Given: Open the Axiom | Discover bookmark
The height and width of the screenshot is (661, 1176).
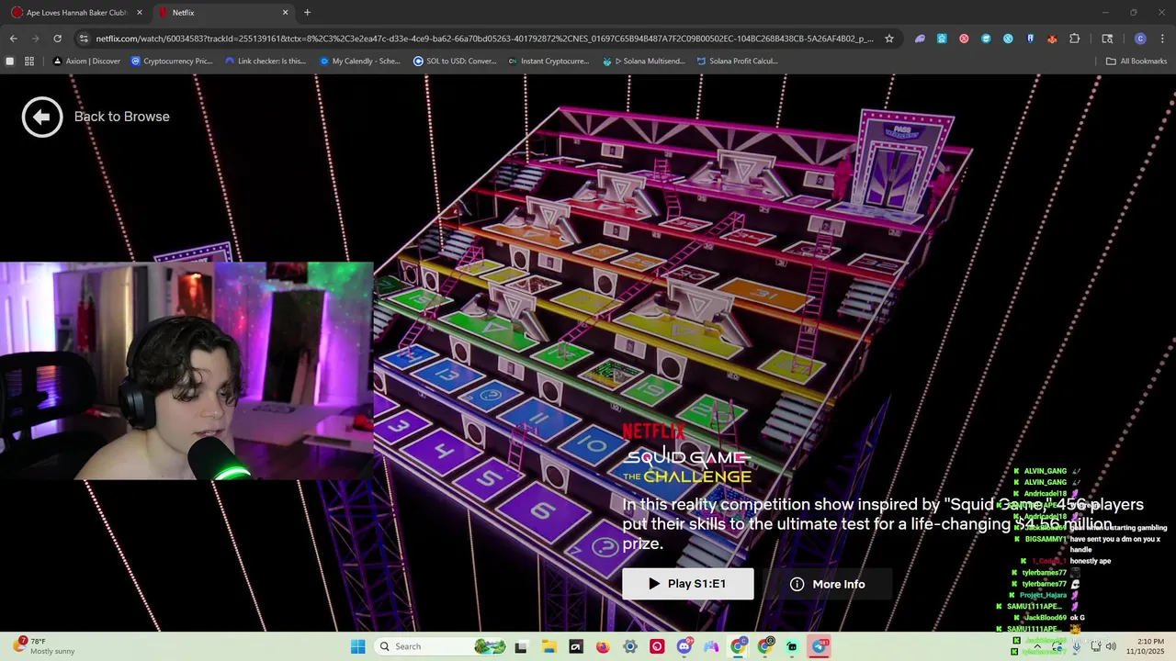Looking at the screenshot, I should (x=86, y=62).
